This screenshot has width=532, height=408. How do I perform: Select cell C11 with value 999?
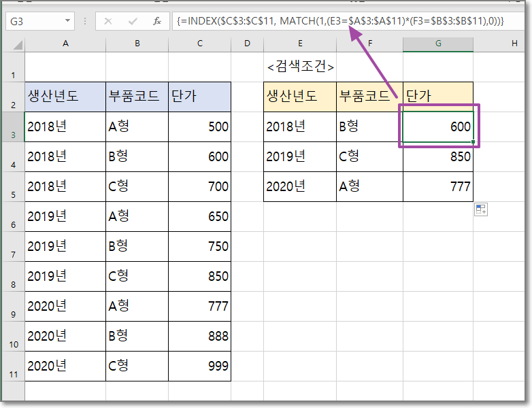pos(199,366)
